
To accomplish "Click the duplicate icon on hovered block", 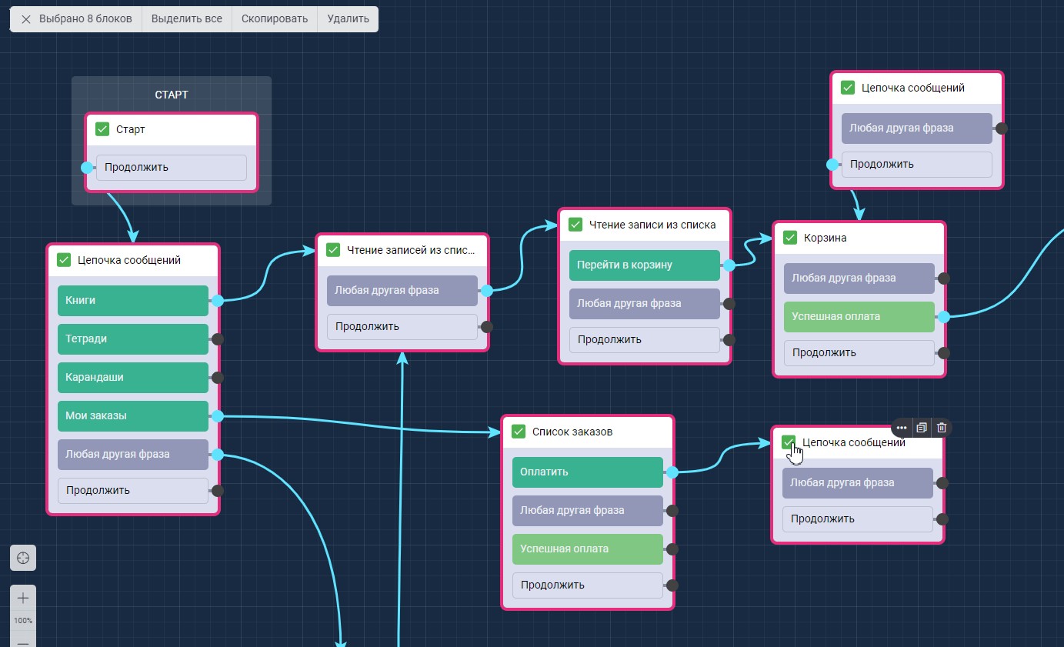I will point(922,428).
